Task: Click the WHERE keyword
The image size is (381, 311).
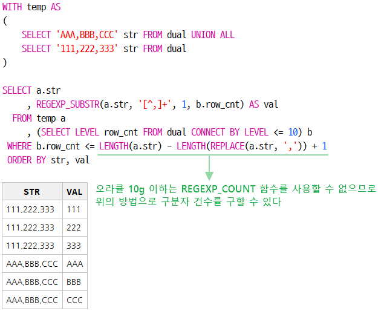Action: point(19,146)
